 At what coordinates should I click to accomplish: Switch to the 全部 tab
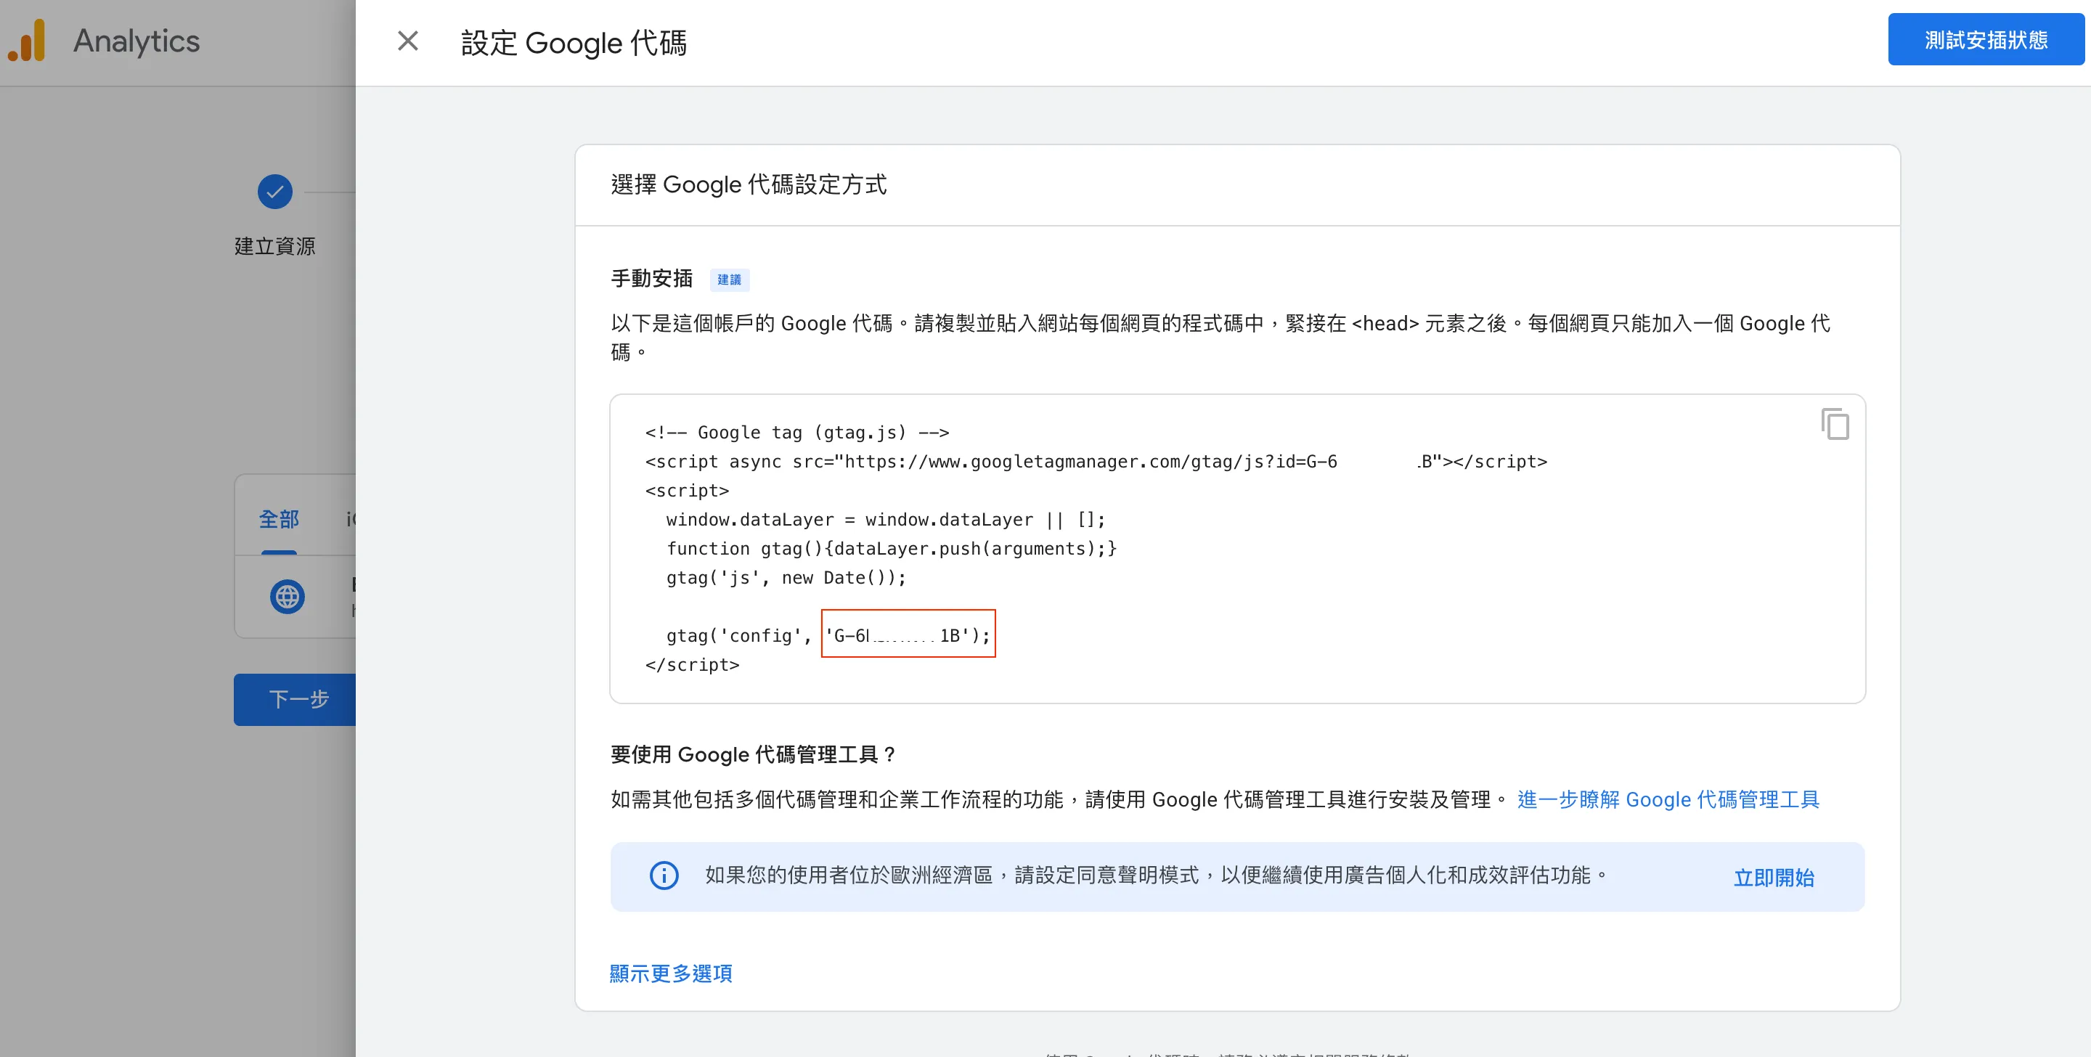(x=280, y=518)
